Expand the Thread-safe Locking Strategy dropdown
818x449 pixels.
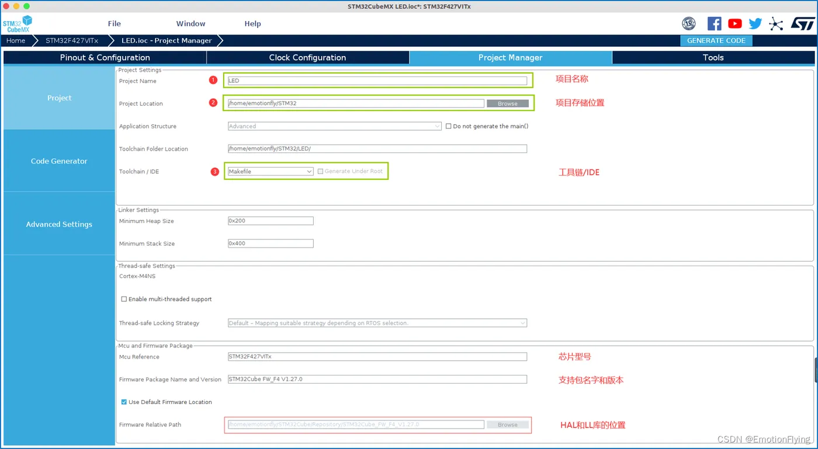(377, 323)
